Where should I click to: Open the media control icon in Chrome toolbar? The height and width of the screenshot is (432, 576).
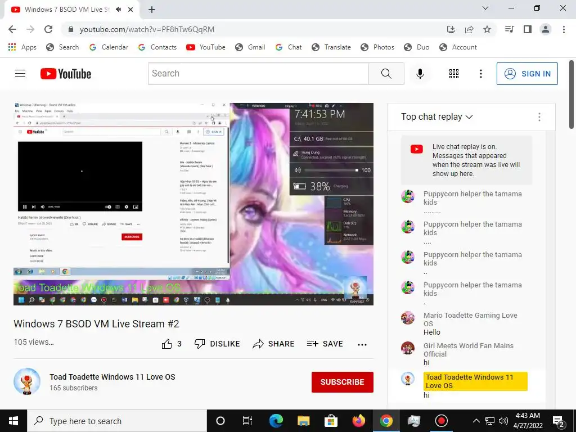509,29
